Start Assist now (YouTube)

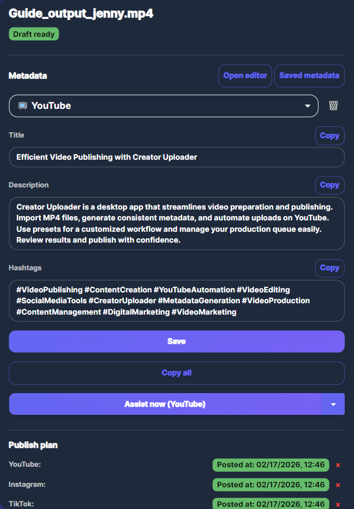tap(165, 404)
